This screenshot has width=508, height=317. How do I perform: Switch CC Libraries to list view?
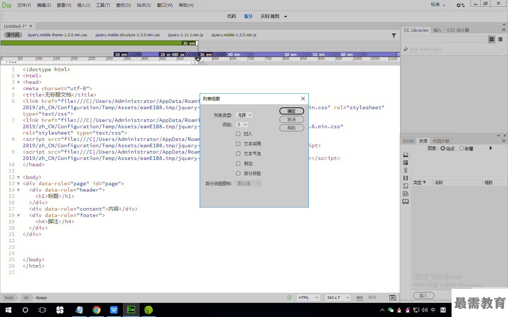(x=500, y=39)
